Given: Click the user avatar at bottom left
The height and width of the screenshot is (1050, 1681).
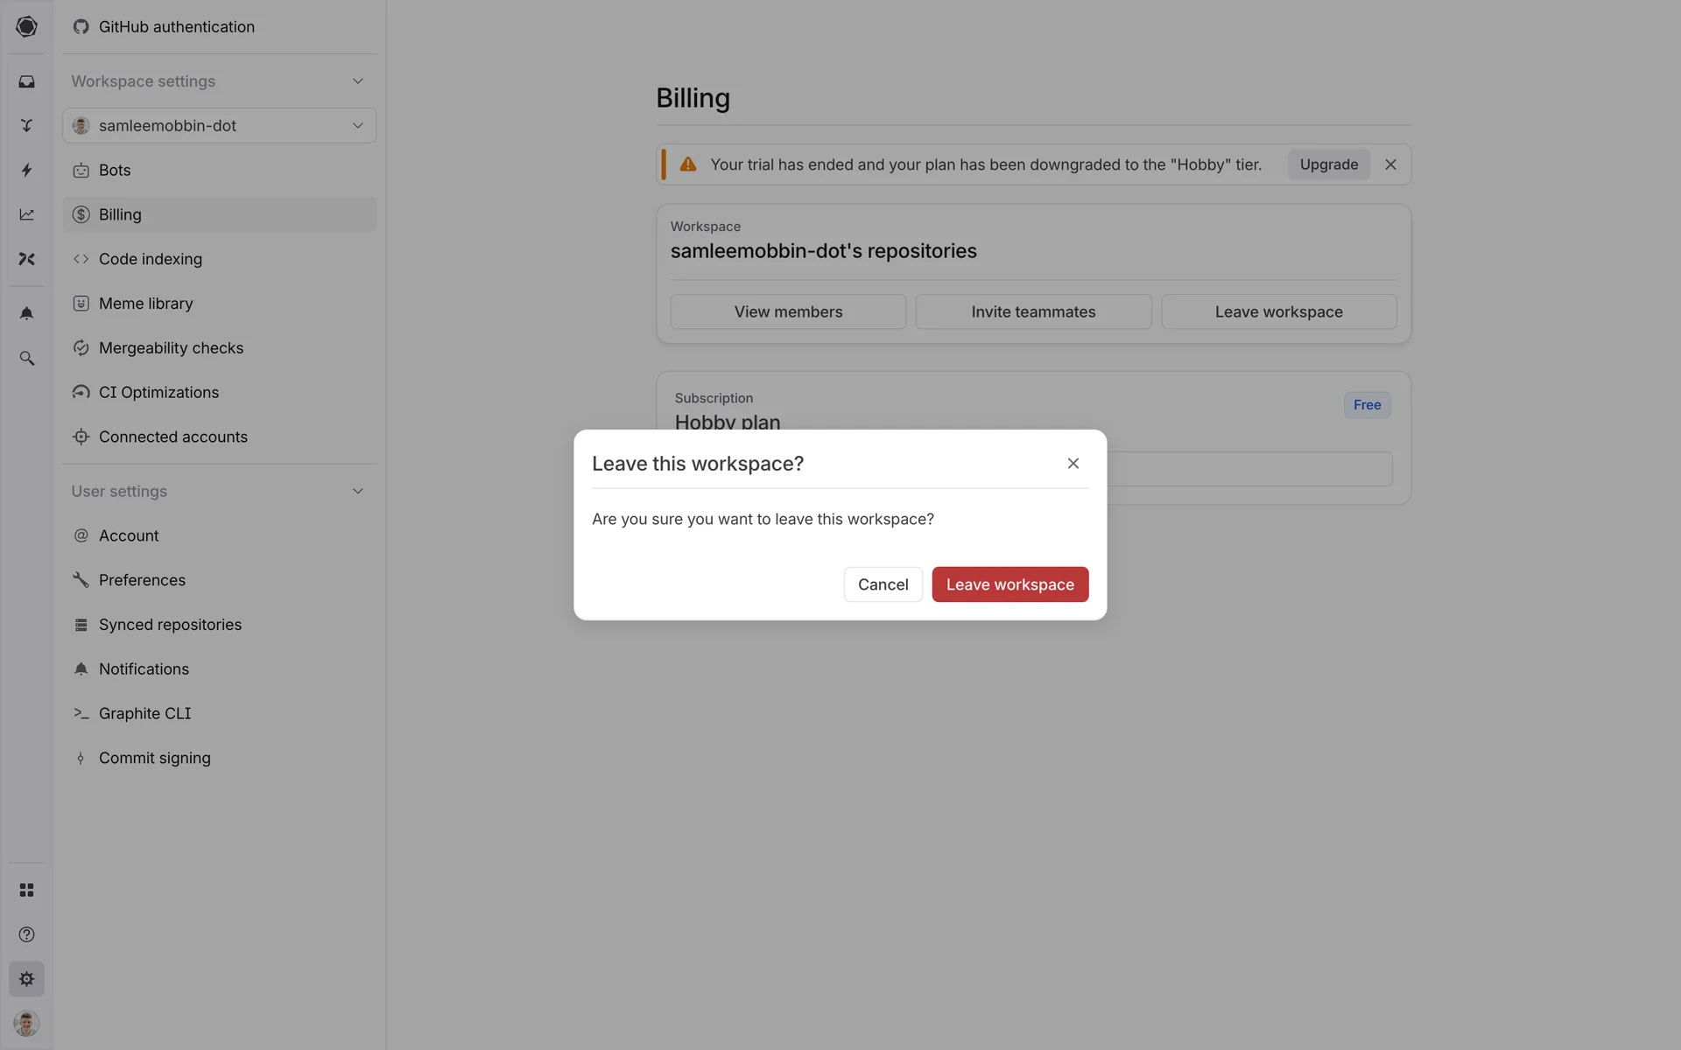Looking at the screenshot, I should tap(26, 1023).
